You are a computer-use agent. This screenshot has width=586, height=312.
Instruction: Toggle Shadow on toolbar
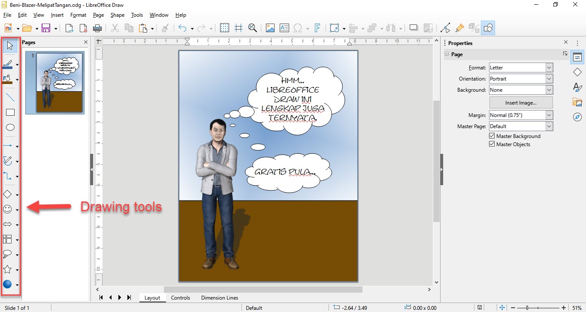click(414, 28)
